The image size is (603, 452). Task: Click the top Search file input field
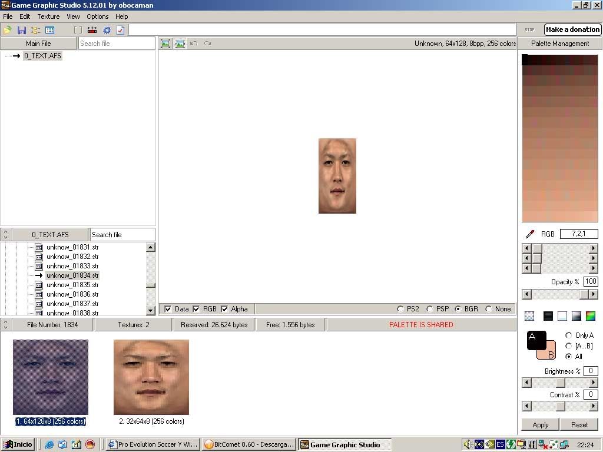point(117,44)
